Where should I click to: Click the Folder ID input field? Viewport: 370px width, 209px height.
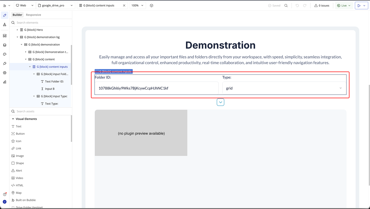157,88
